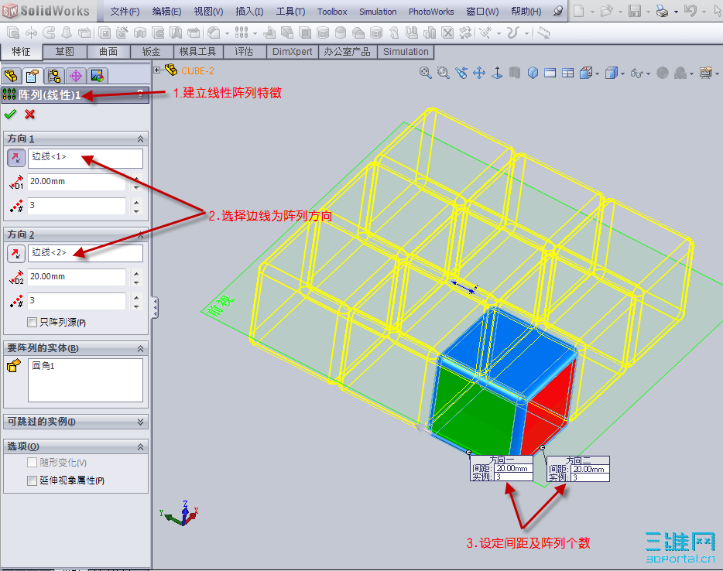This screenshot has height=571, width=723.
Task: Increase the D1 spacing with up arrow
Action: tap(136, 177)
